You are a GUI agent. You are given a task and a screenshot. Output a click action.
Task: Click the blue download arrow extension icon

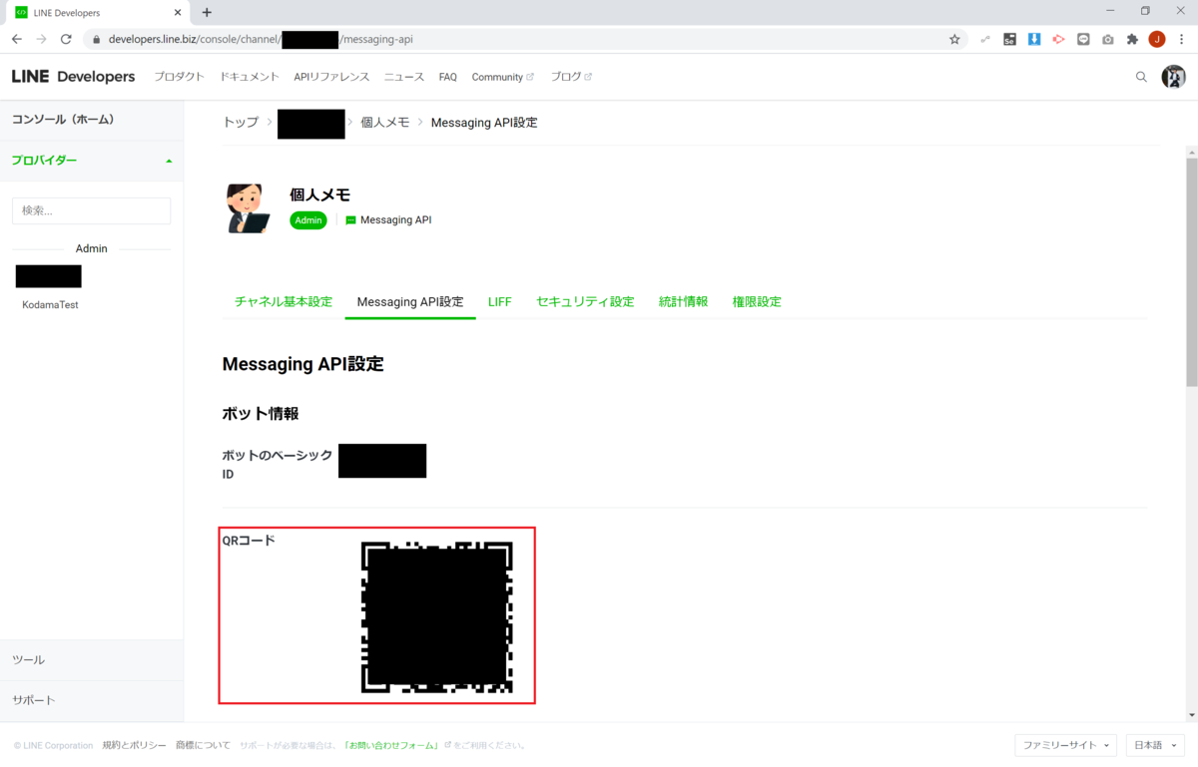(x=1033, y=39)
